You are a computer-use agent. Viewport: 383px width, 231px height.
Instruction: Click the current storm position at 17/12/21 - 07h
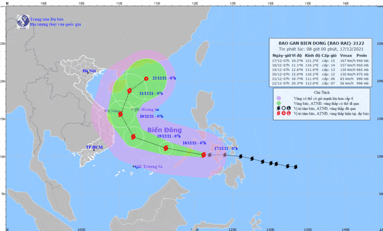click(203, 155)
